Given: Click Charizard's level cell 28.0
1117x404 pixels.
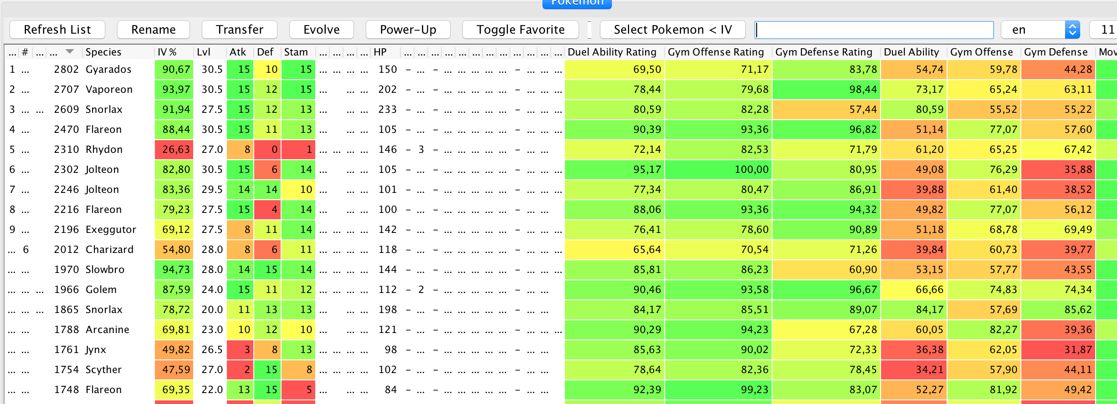Looking at the screenshot, I should (212, 249).
